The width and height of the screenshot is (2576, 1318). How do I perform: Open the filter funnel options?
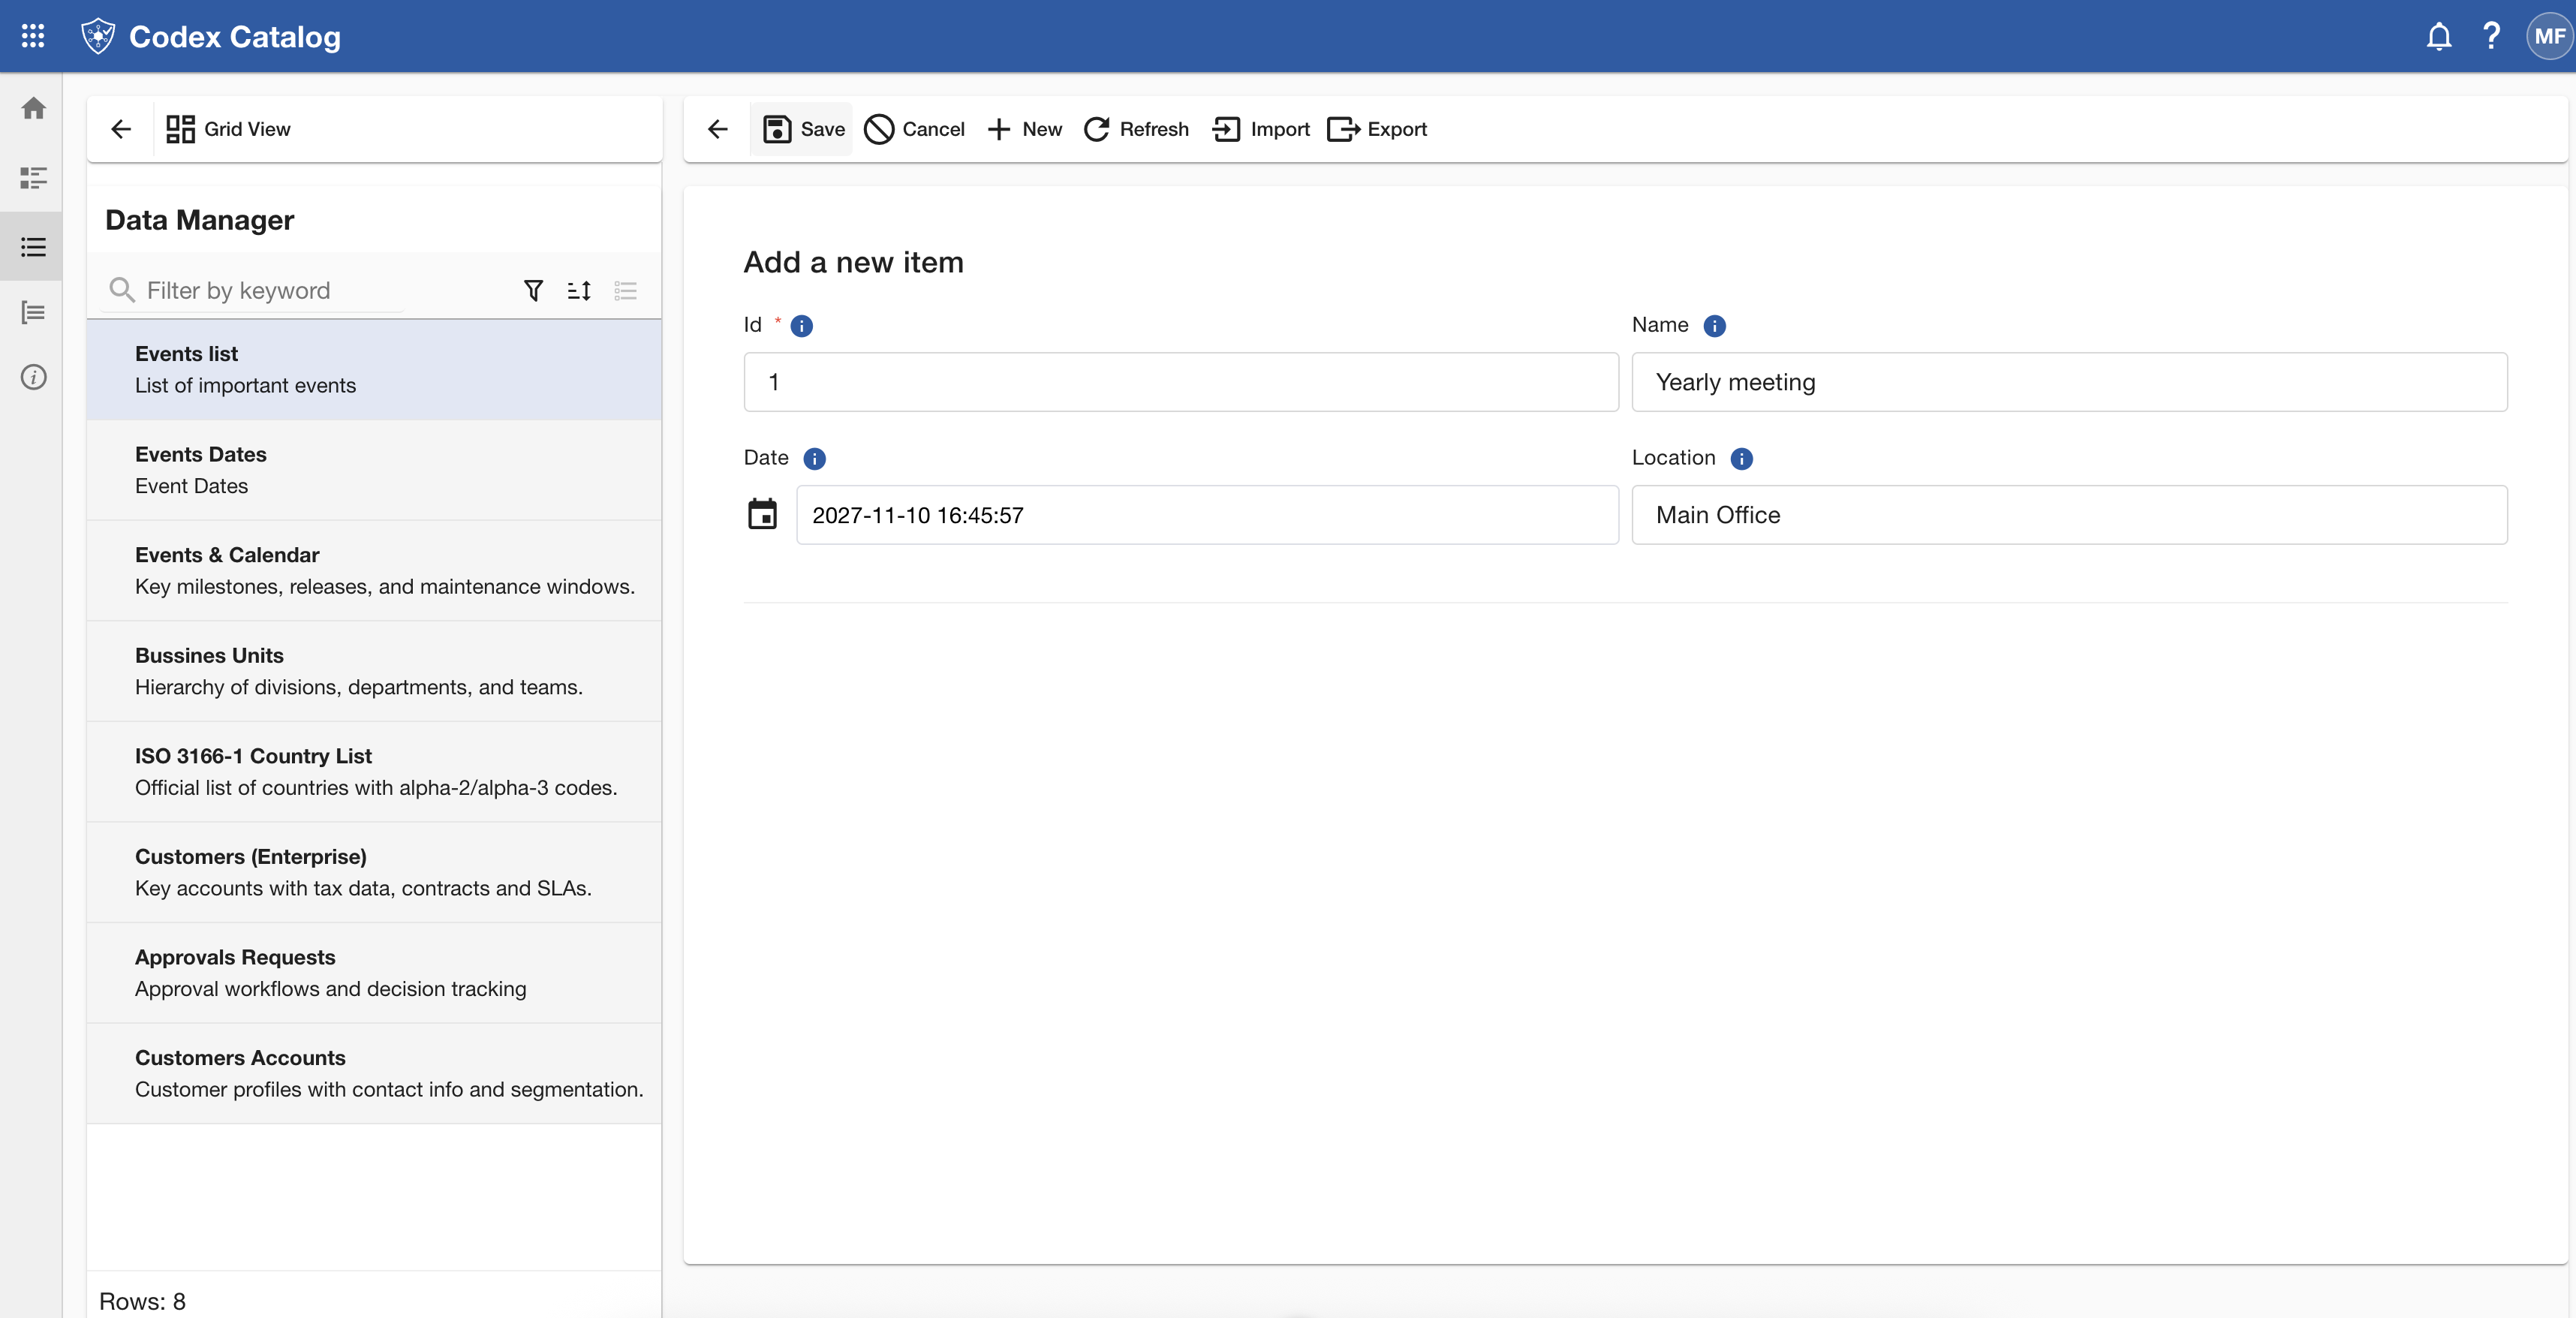pos(534,290)
